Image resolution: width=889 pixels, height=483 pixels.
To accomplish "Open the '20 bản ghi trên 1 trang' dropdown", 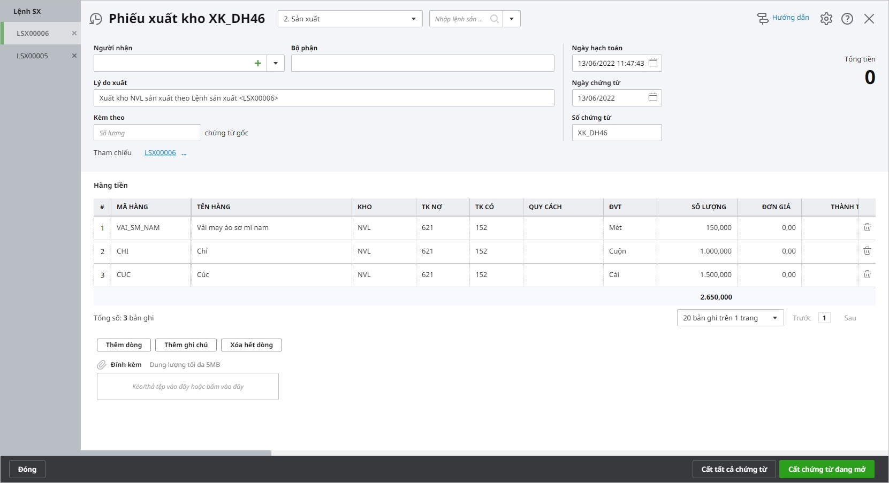I will (774, 318).
